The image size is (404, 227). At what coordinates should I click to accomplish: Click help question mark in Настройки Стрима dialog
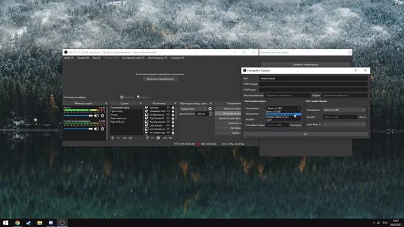tap(356, 70)
